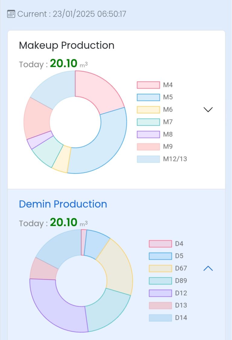Toggle the D67 legend entry
Viewport: 232px width, 340px height.
click(x=160, y=268)
